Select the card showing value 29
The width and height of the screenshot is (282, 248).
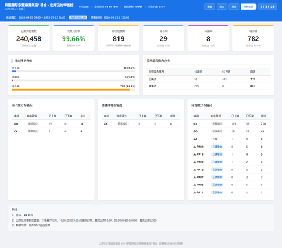164,38
